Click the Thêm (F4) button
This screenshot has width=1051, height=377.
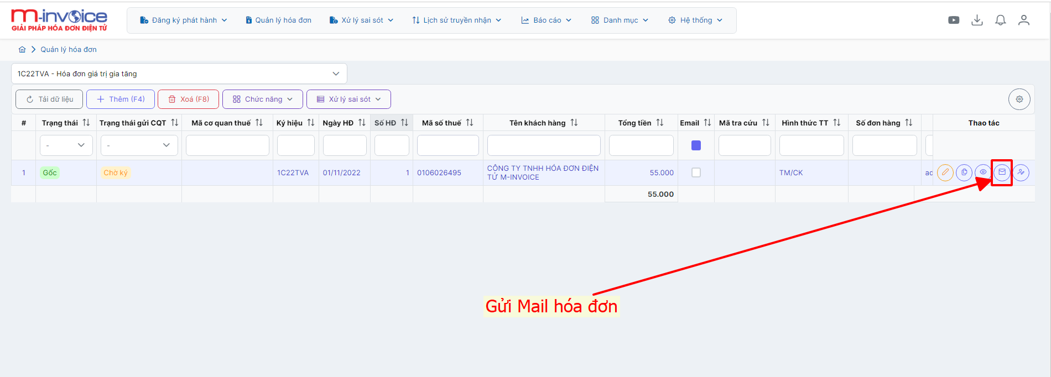(x=121, y=99)
